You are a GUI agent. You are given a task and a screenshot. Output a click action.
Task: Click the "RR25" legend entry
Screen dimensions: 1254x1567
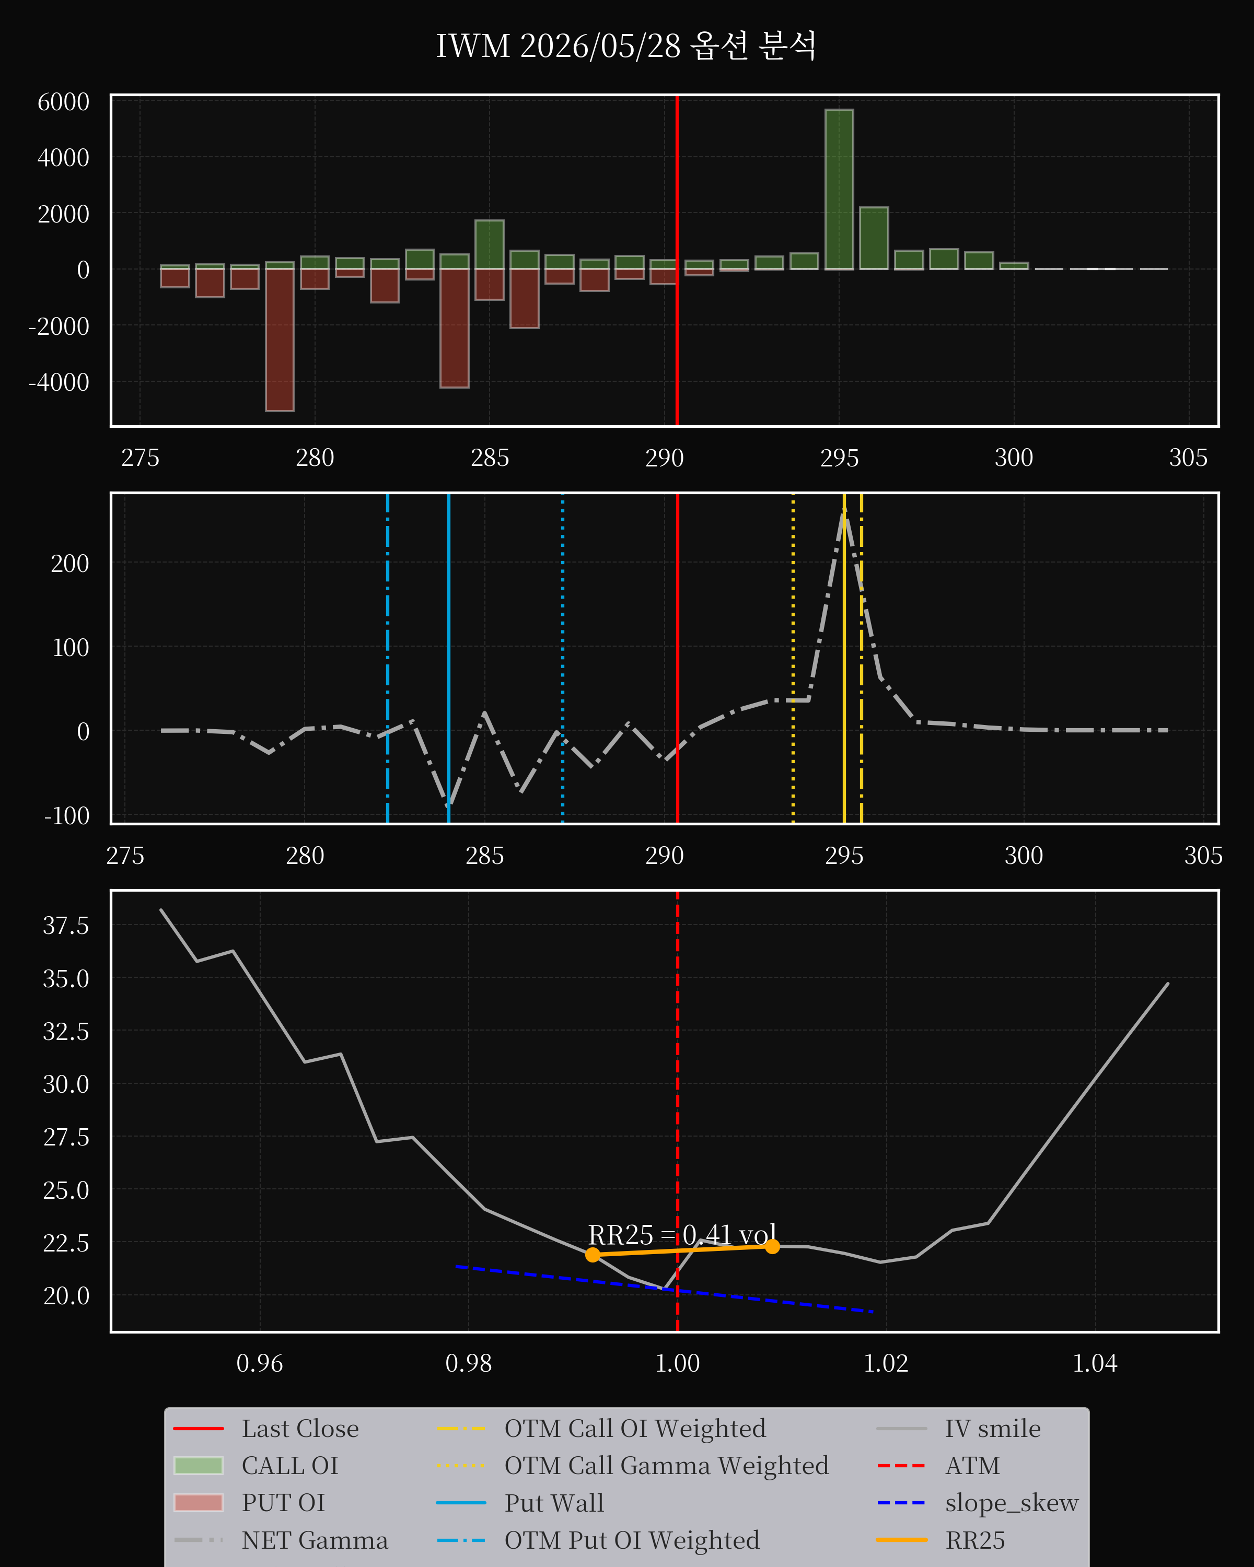(x=940, y=1540)
